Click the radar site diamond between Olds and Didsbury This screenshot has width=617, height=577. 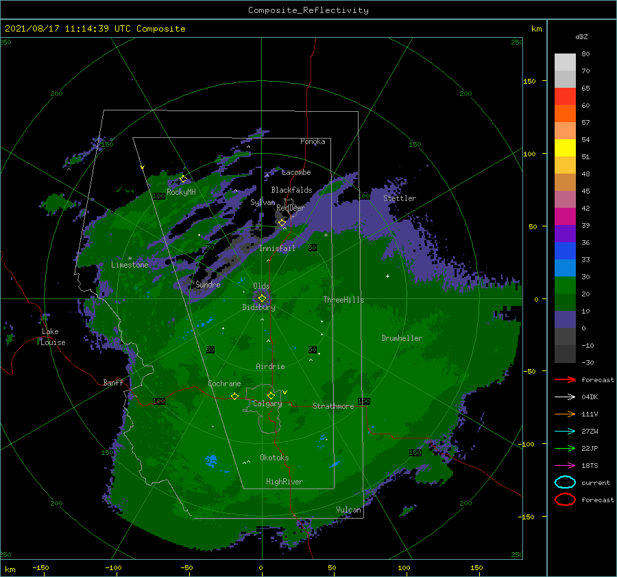click(262, 298)
